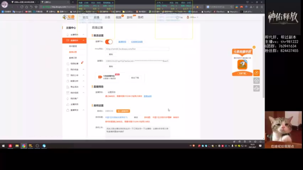Open a new browser tab

coord(73,2)
